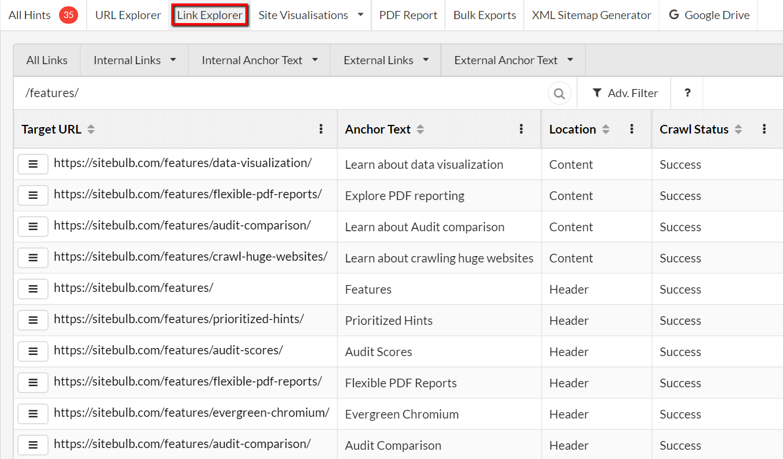Open the help question mark button
This screenshot has width=783, height=459.
click(687, 93)
